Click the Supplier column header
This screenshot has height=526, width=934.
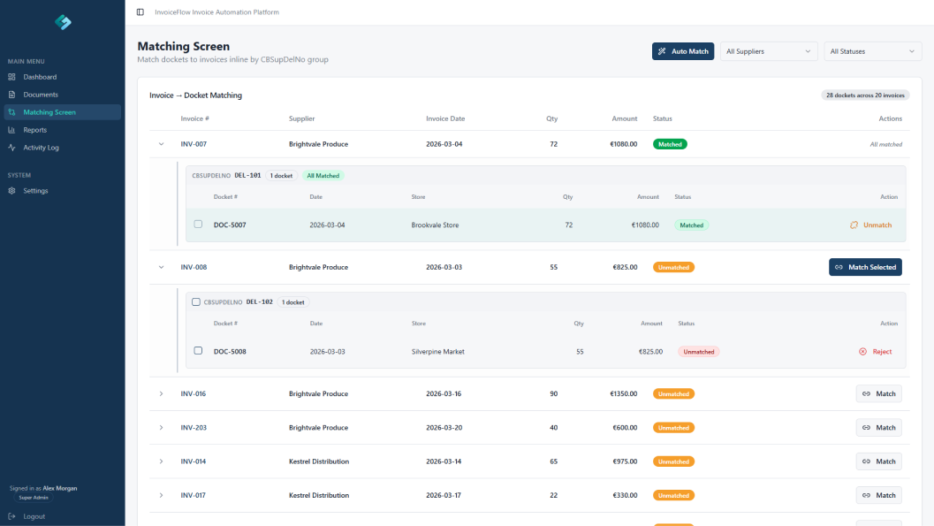click(x=302, y=118)
